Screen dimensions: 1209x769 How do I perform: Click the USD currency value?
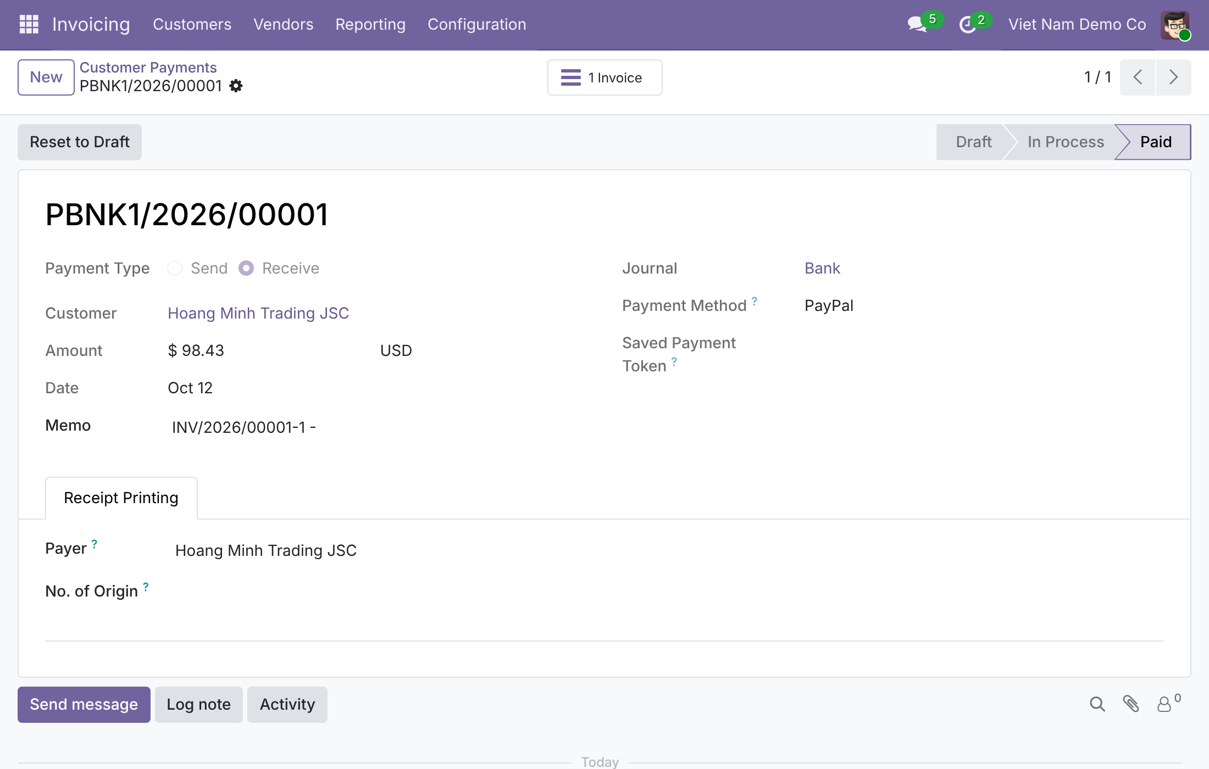(396, 350)
